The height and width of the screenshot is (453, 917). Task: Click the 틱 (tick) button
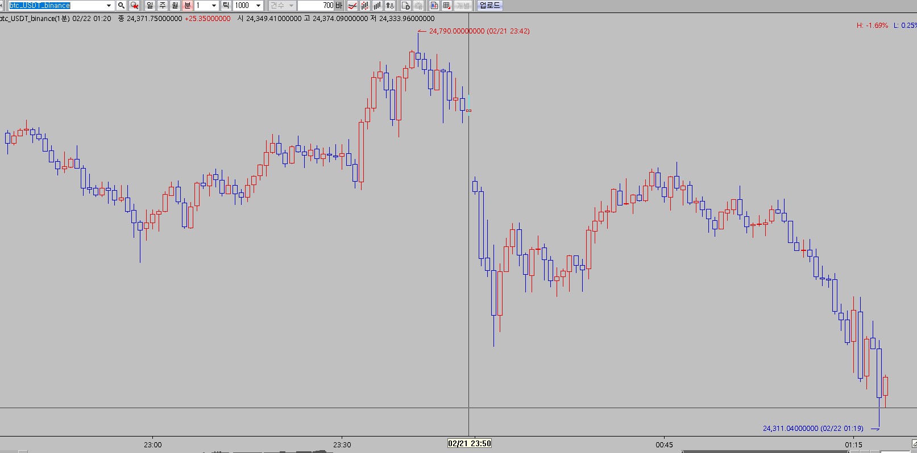[226, 6]
